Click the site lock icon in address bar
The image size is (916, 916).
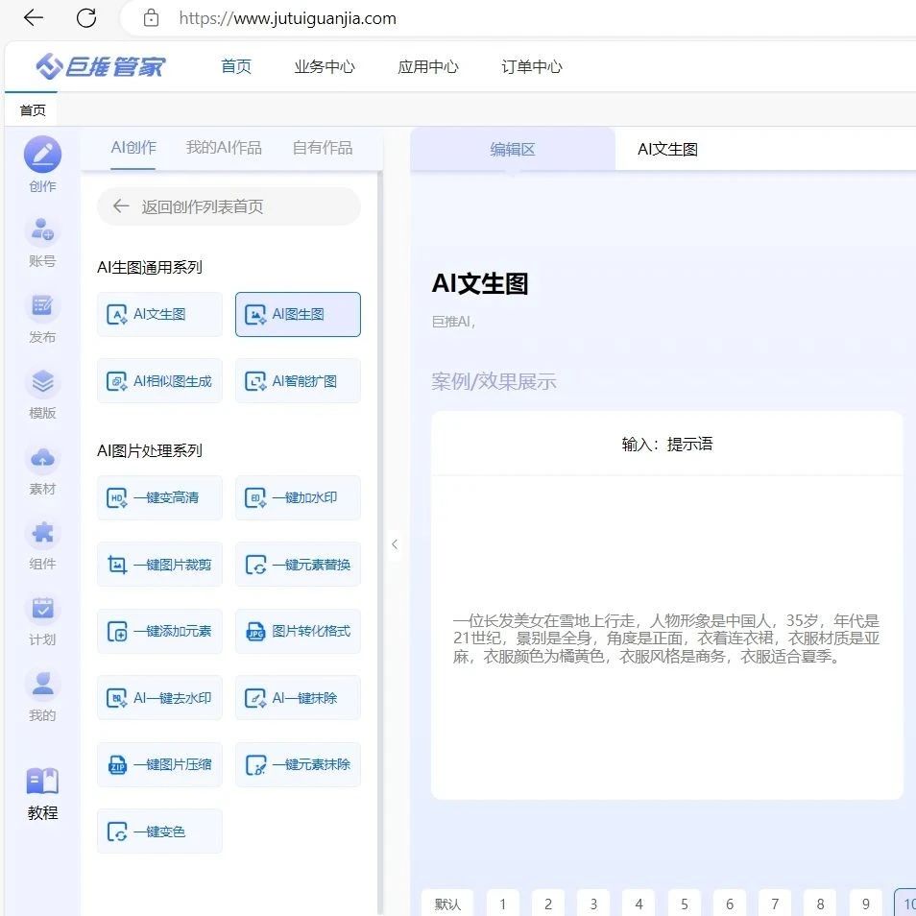coord(151,18)
